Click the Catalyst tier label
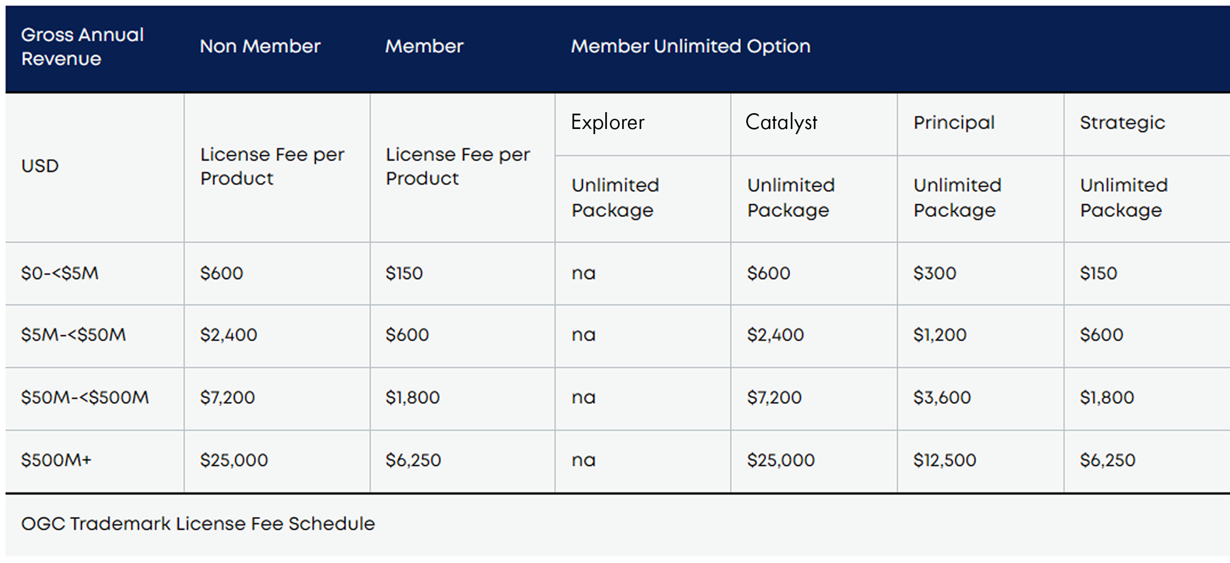 [781, 122]
